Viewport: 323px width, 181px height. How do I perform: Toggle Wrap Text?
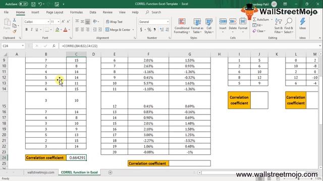click(x=114, y=22)
